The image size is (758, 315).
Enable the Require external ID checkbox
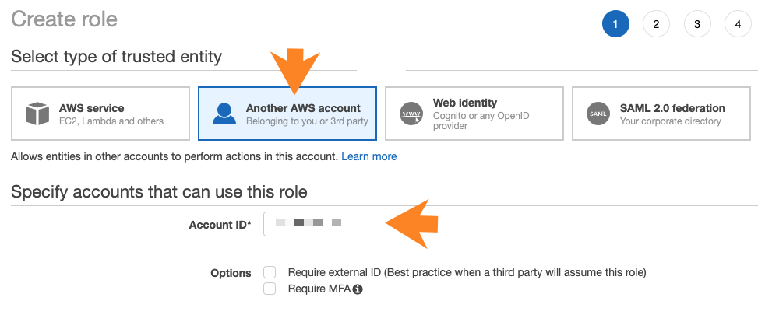click(x=270, y=273)
